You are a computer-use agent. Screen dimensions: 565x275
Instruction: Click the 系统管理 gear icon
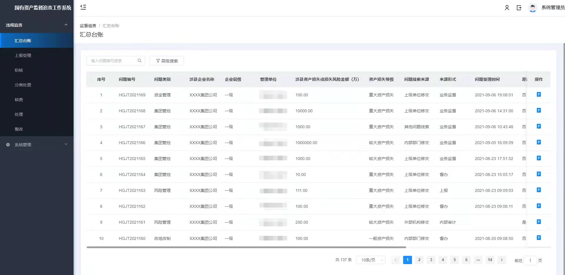(8, 145)
